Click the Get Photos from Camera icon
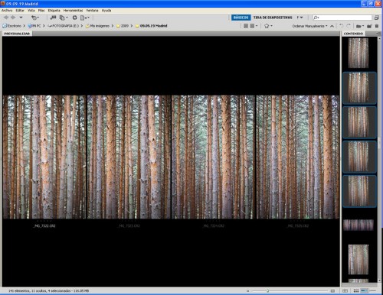The width and height of the screenshot is (383, 295). tap(53, 18)
